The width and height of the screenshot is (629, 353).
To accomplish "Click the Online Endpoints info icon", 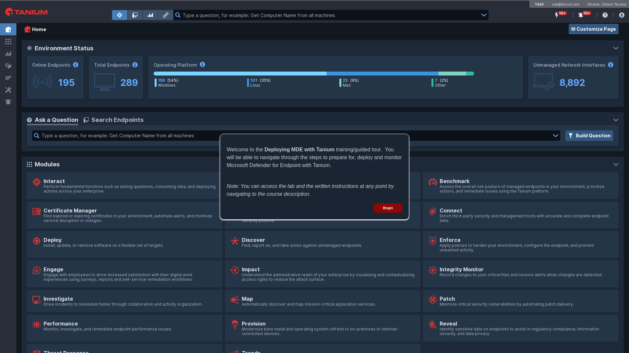I will 76,65.
